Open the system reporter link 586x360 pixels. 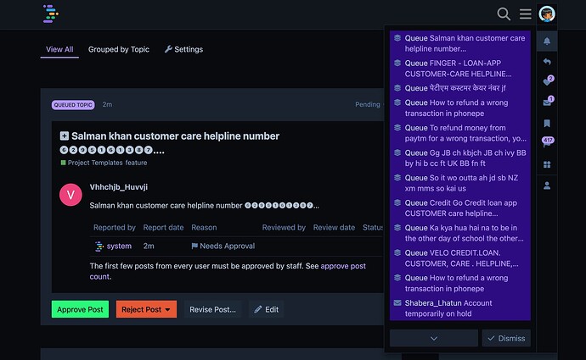[119, 246]
